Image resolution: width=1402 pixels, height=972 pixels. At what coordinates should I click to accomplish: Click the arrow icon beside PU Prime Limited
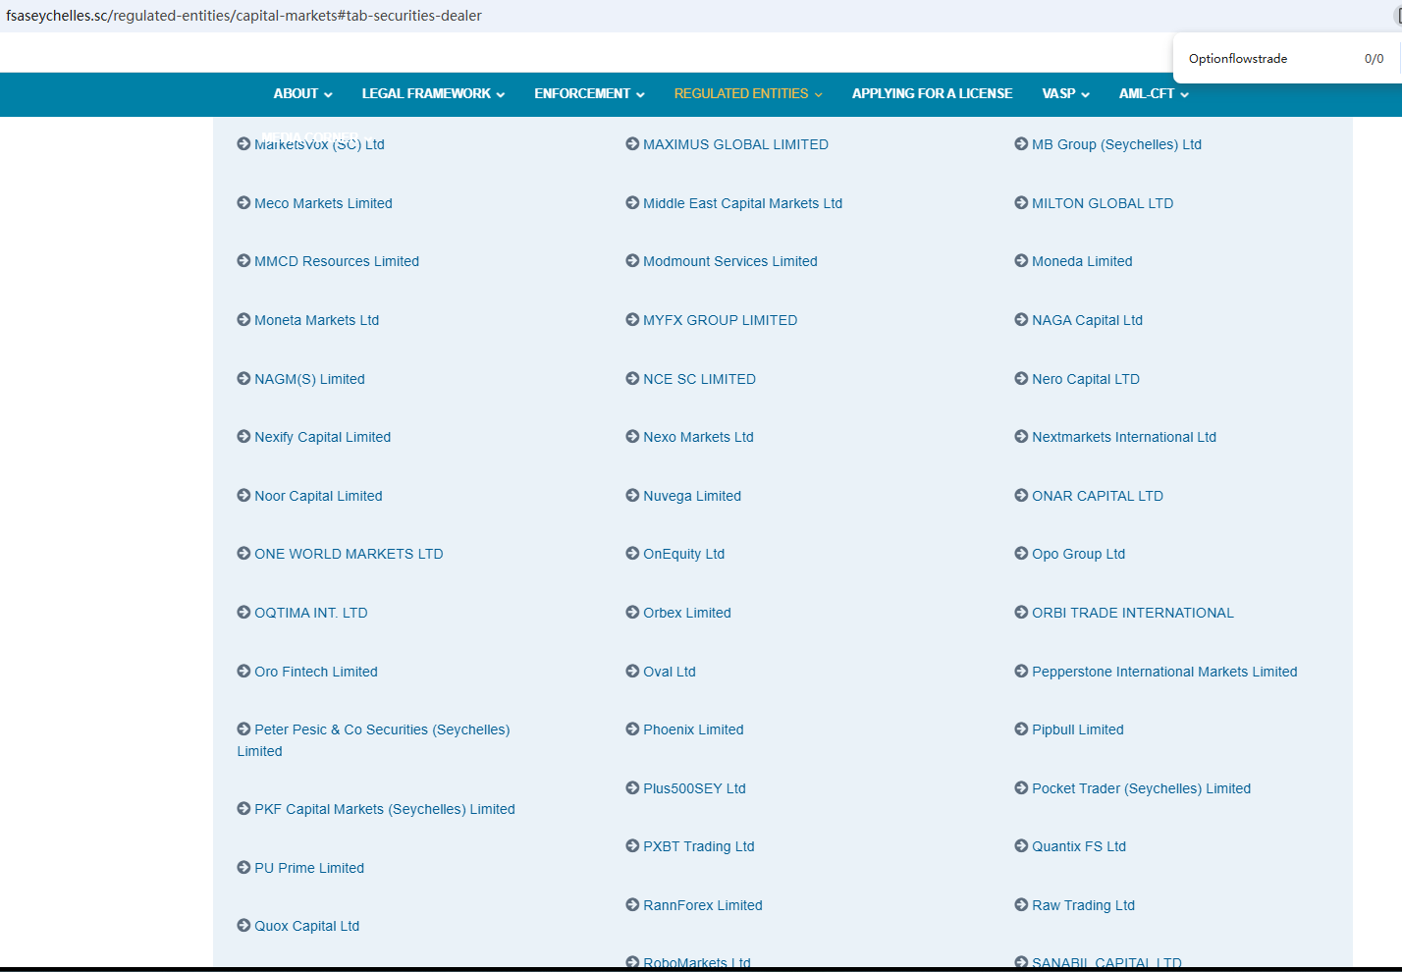243,867
